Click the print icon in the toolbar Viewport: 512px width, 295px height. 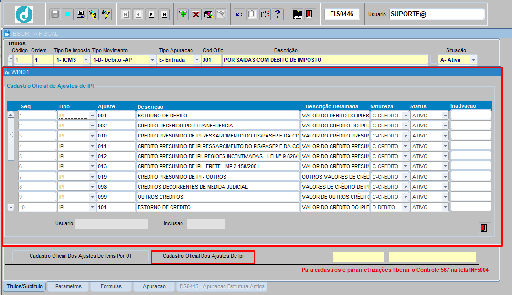[x=80, y=14]
